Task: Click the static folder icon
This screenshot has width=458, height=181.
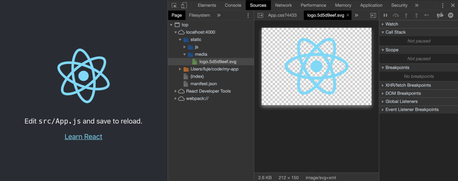Action: point(186,40)
